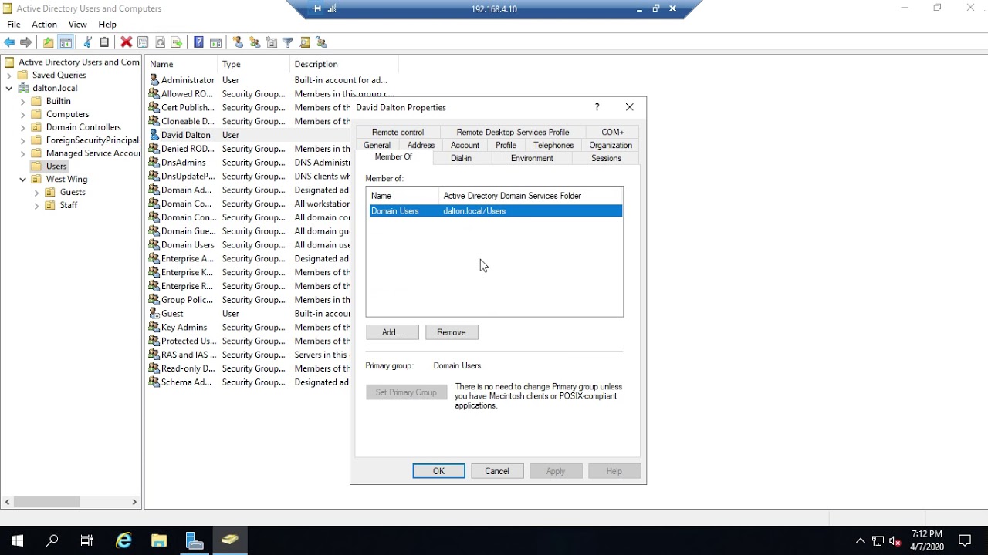Select Managed Service Accounts in tree

(93, 153)
